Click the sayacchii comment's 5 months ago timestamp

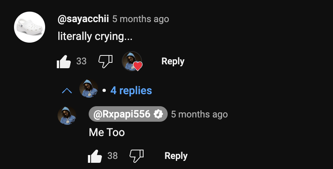140,19
